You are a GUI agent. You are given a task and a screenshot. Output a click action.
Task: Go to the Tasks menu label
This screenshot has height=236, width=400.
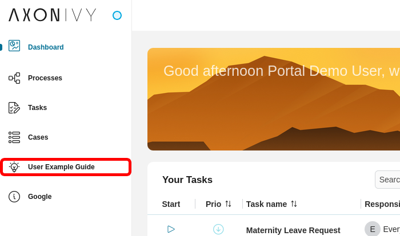(x=38, y=108)
